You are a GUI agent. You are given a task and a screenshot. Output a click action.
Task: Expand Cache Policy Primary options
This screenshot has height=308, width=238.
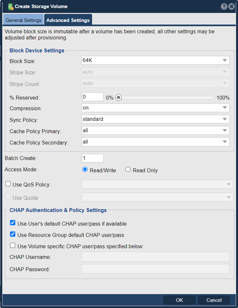click(225, 131)
